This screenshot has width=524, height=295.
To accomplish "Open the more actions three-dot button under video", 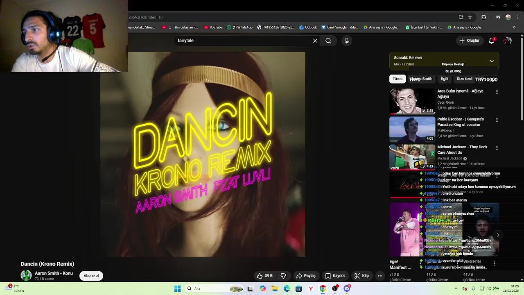I will tap(380, 276).
